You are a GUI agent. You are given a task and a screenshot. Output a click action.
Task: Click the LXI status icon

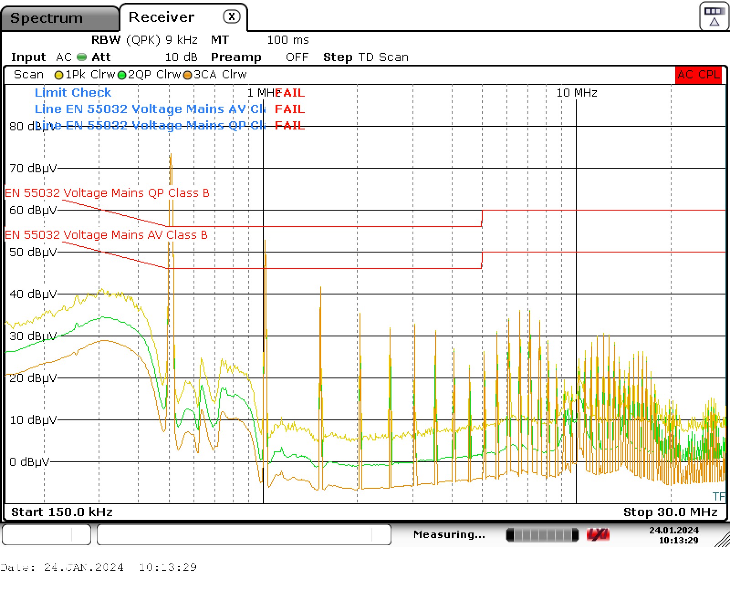598,535
